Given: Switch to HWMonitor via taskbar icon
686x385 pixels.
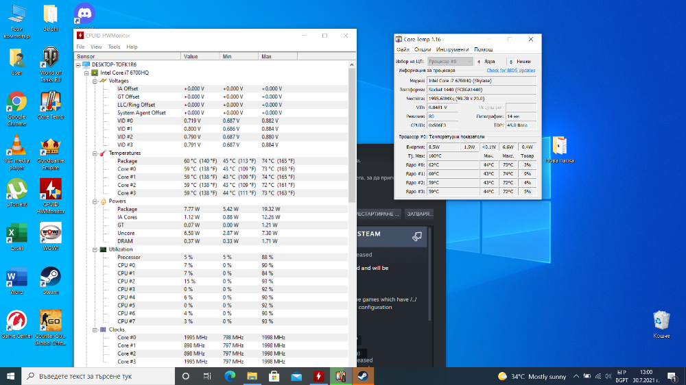Looking at the screenshot, I should [318, 376].
